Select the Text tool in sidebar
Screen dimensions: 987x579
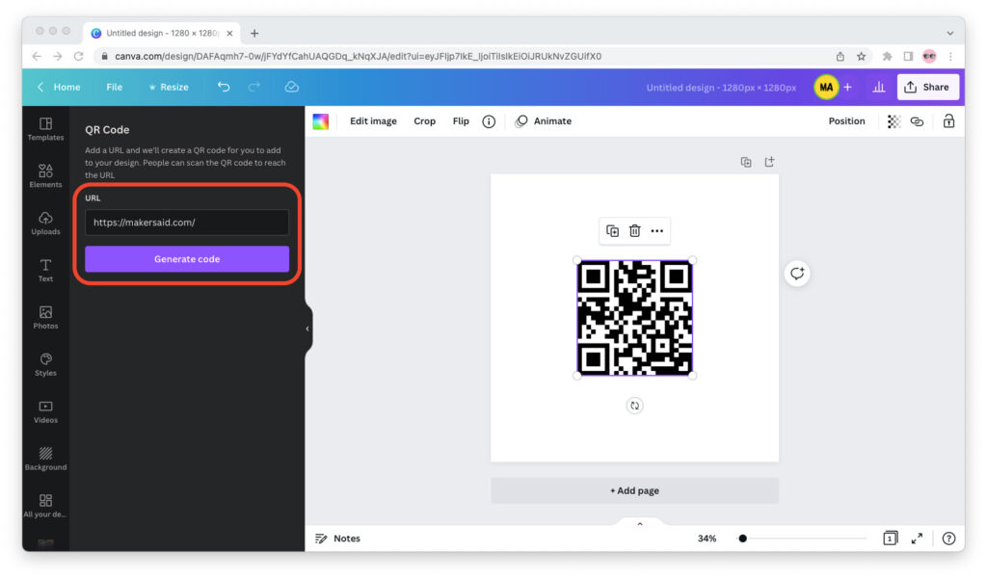coord(45,270)
